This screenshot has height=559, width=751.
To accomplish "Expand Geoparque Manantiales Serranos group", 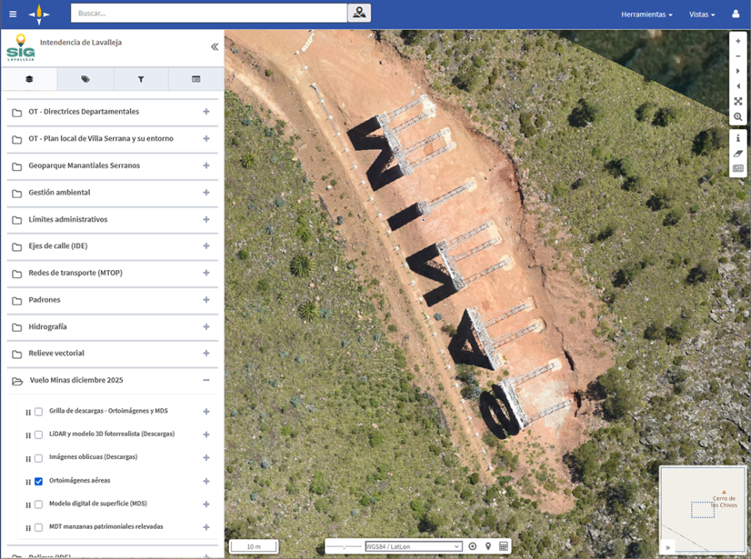I will click(207, 165).
